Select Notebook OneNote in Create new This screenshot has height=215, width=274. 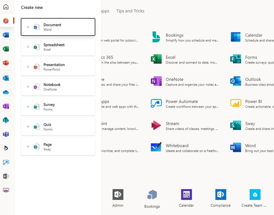pos(58,87)
